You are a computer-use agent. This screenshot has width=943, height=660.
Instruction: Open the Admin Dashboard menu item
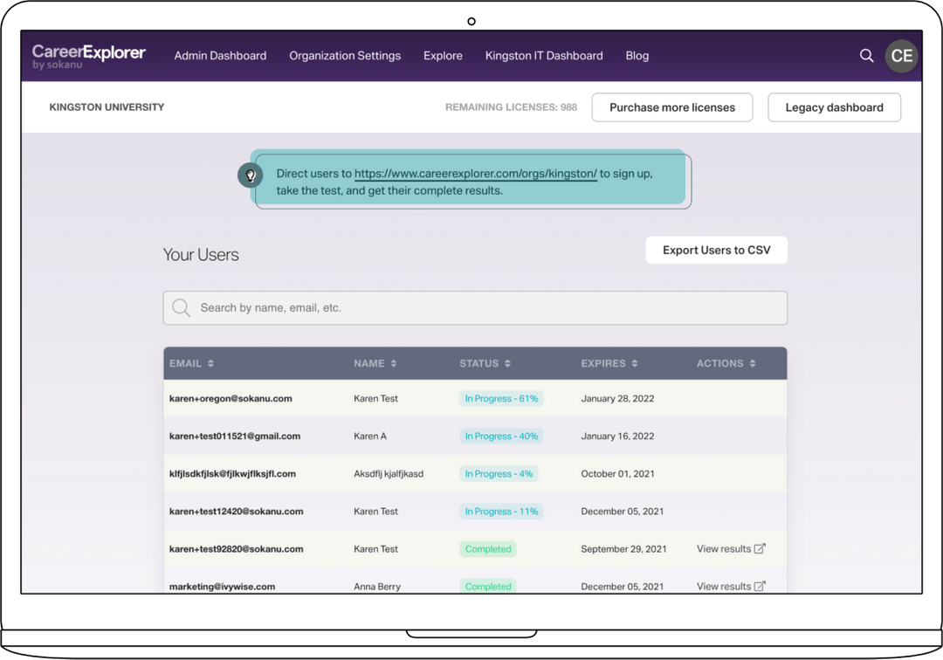[x=220, y=55]
